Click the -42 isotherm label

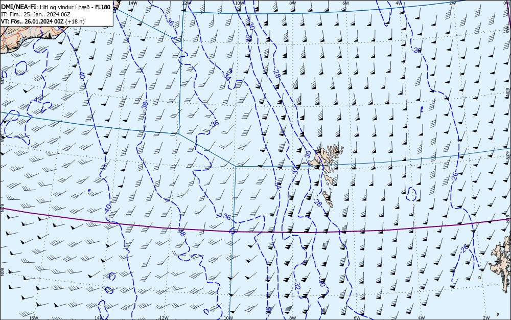38,100
